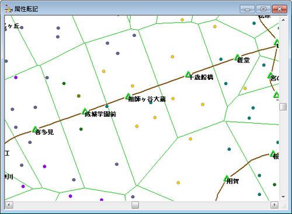Click the yellow point below 祖師ヶ谷大蔵 label
Image resolution: width=292 pixels, height=214 pixels.
(155, 118)
